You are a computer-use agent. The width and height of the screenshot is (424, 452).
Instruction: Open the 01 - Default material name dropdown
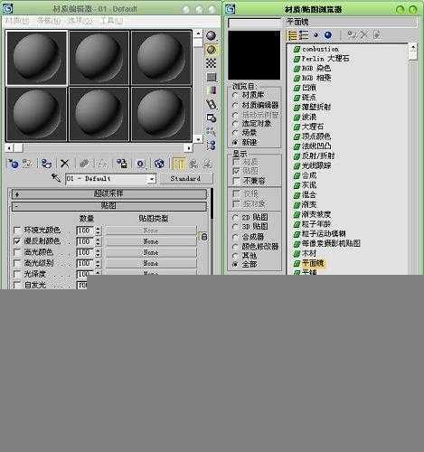click(x=152, y=179)
